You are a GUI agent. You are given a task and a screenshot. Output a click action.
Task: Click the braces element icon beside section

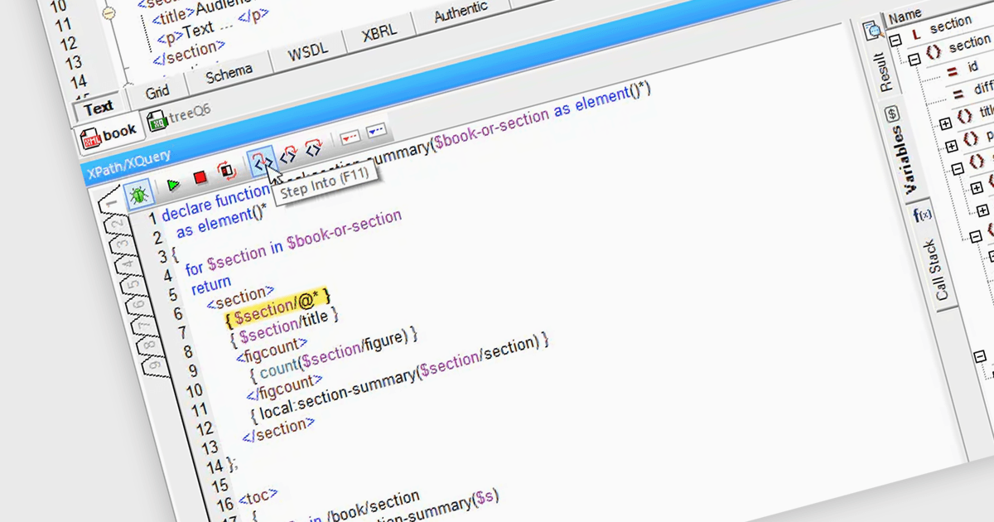click(933, 52)
